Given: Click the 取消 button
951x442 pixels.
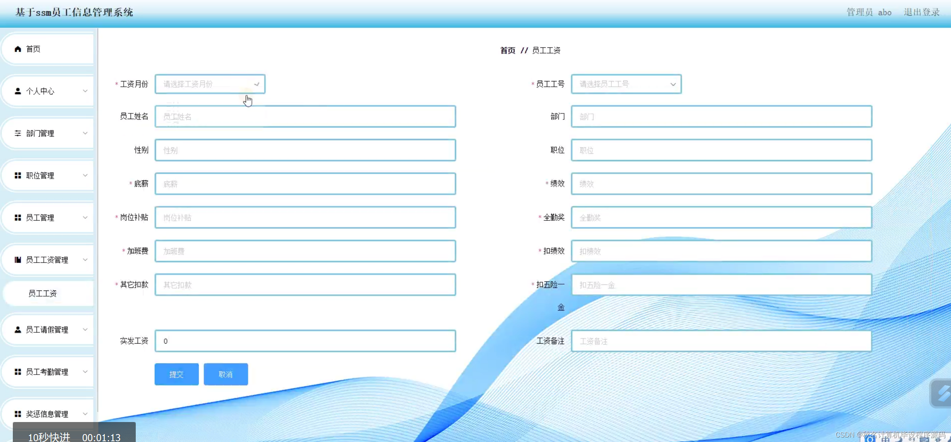Looking at the screenshot, I should click(x=225, y=374).
